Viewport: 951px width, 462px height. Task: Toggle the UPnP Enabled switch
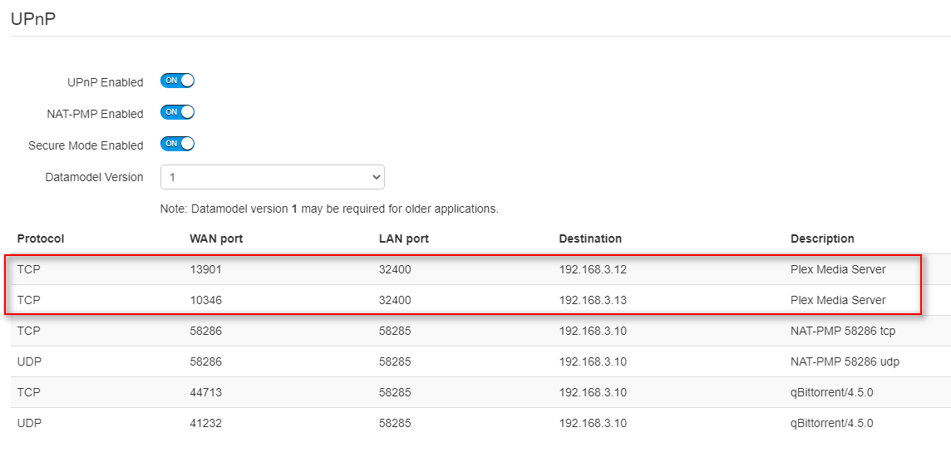[x=177, y=81]
